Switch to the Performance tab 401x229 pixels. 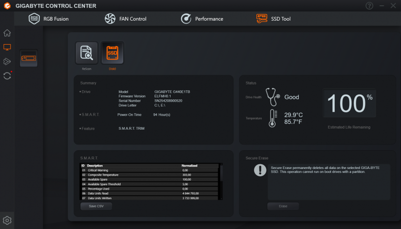click(x=202, y=19)
